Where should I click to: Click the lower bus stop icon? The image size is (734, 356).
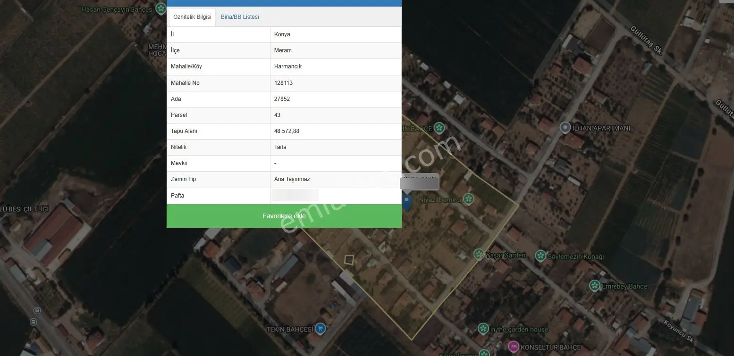[33, 322]
